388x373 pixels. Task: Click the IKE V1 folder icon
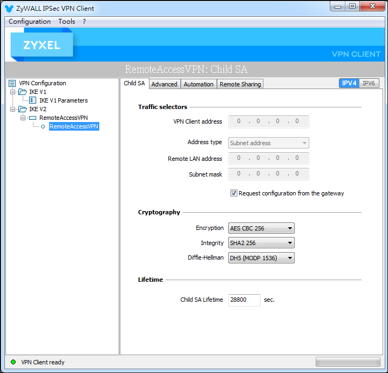pos(23,92)
